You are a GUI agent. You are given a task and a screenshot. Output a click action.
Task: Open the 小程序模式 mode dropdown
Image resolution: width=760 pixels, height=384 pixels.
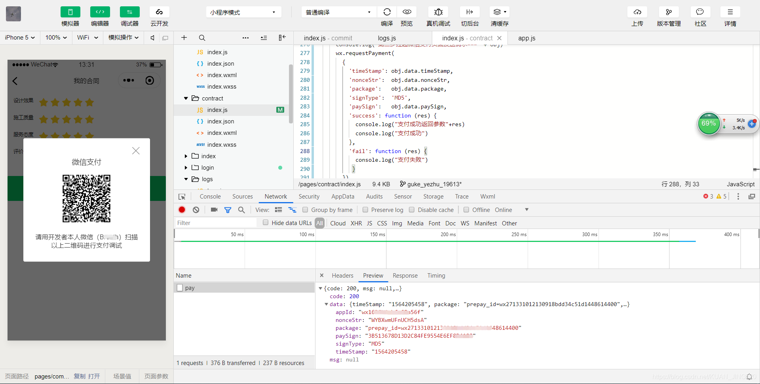point(243,12)
